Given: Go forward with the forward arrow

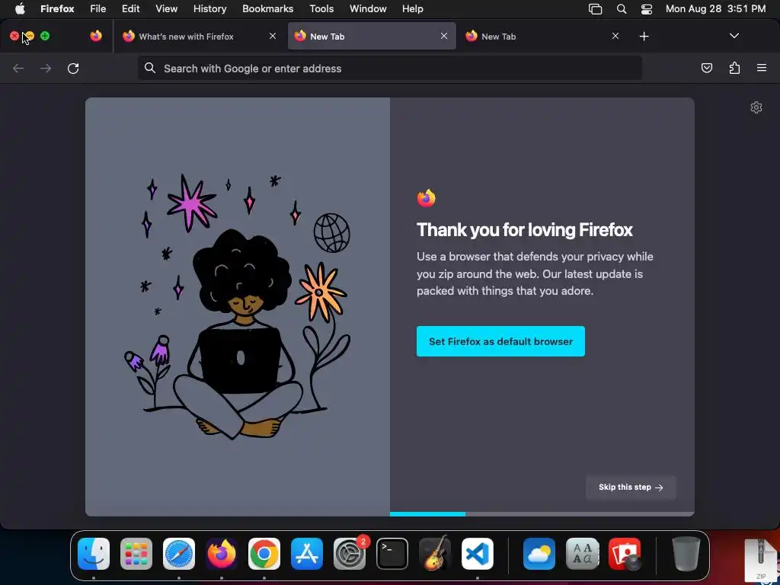Looking at the screenshot, I should tap(46, 68).
